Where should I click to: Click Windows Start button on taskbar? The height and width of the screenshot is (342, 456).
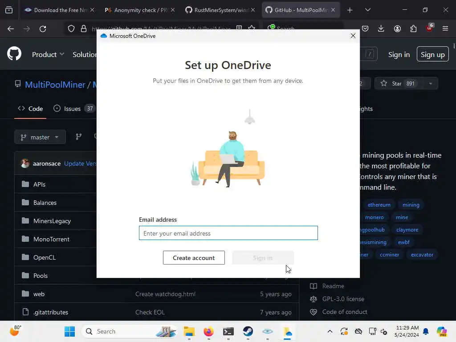tap(69, 331)
